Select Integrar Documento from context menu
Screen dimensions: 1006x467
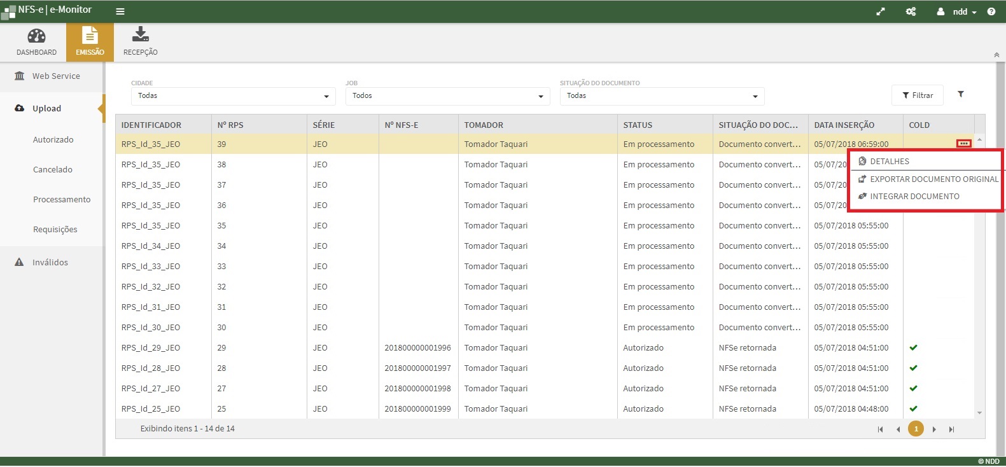914,197
